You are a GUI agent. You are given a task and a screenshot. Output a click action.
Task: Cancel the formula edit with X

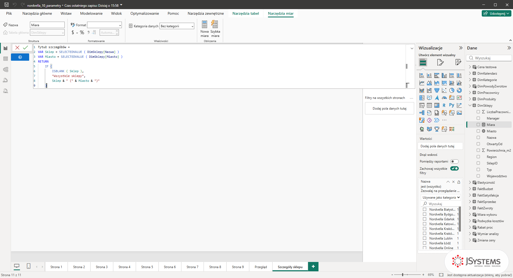pyautogui.click(x=17, y=48)
